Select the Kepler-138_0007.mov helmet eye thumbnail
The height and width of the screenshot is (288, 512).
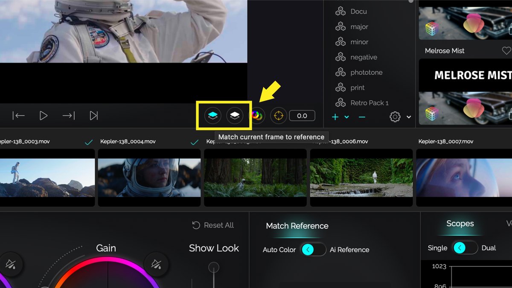click(464, 178)
